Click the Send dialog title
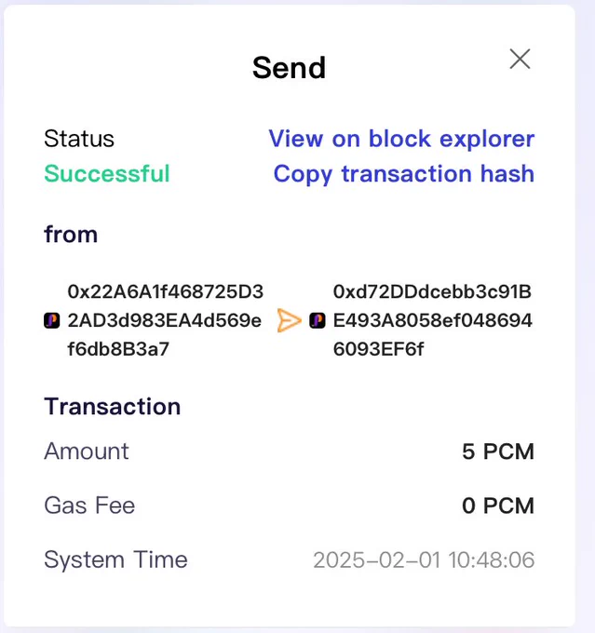 click(289, 67)
